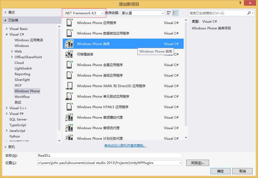
Task: Select Windows 应用商店 category
Action: [29, 40]
